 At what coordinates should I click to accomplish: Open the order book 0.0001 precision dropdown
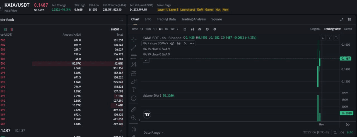coord(117,29)
